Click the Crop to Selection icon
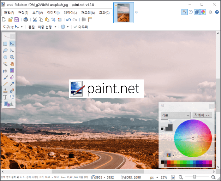 (53, 20)
